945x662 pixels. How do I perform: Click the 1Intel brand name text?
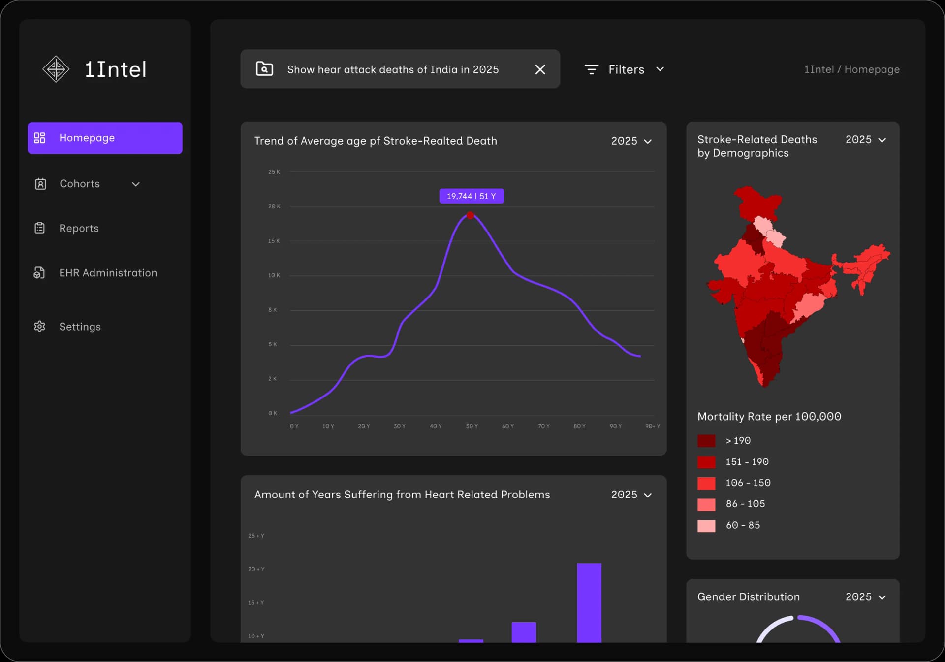[x=116, y=69]
